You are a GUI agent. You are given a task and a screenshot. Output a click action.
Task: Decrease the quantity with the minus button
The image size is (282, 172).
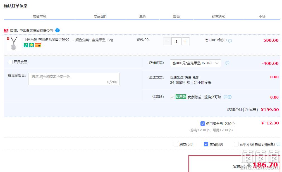[x=167, y=41]
